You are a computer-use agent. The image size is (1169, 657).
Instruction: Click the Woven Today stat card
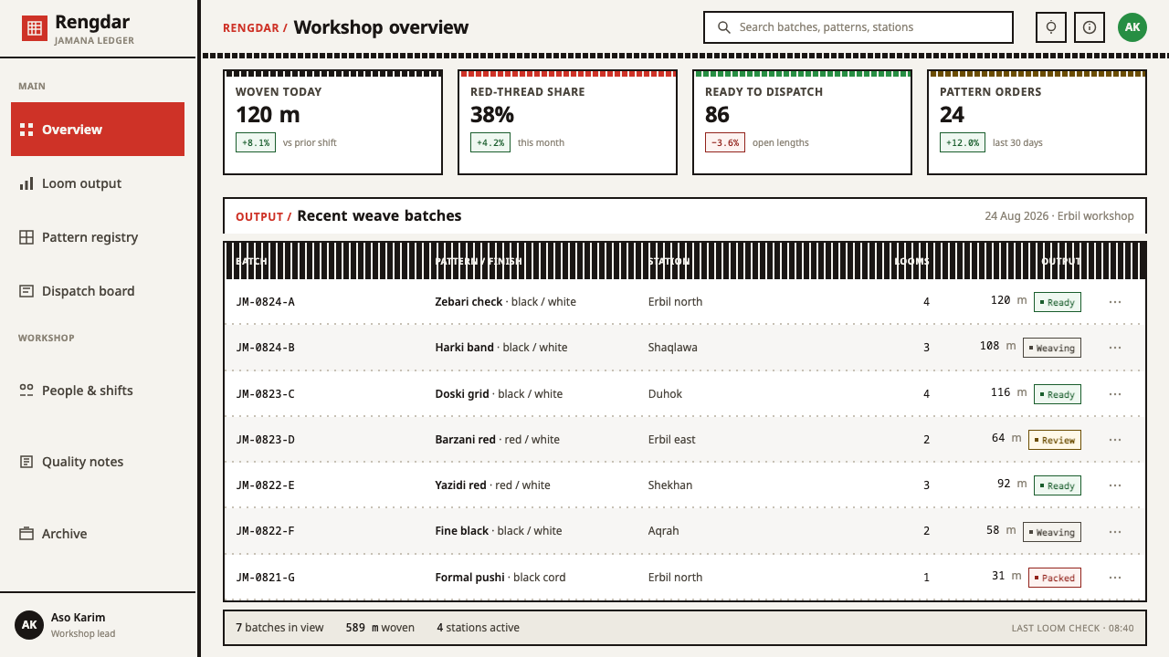click(x=333, y=122)
